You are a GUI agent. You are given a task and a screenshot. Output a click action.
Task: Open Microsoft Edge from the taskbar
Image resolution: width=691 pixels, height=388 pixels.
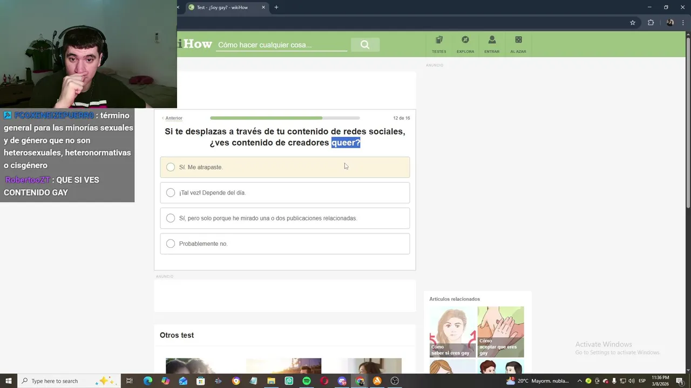tap(147, 381)
